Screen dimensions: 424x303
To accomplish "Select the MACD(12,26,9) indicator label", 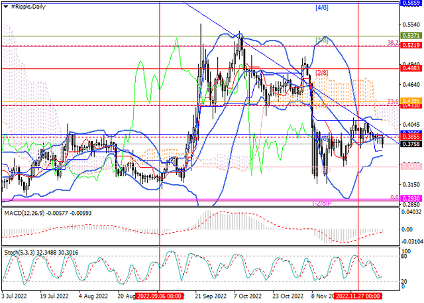I will (x=25, y=213).
